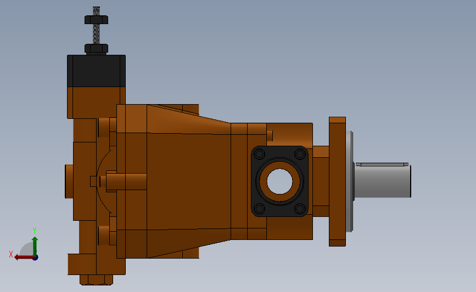Select the large black cap atop the regulator
The image size is (476, 292).
(96, 71)
